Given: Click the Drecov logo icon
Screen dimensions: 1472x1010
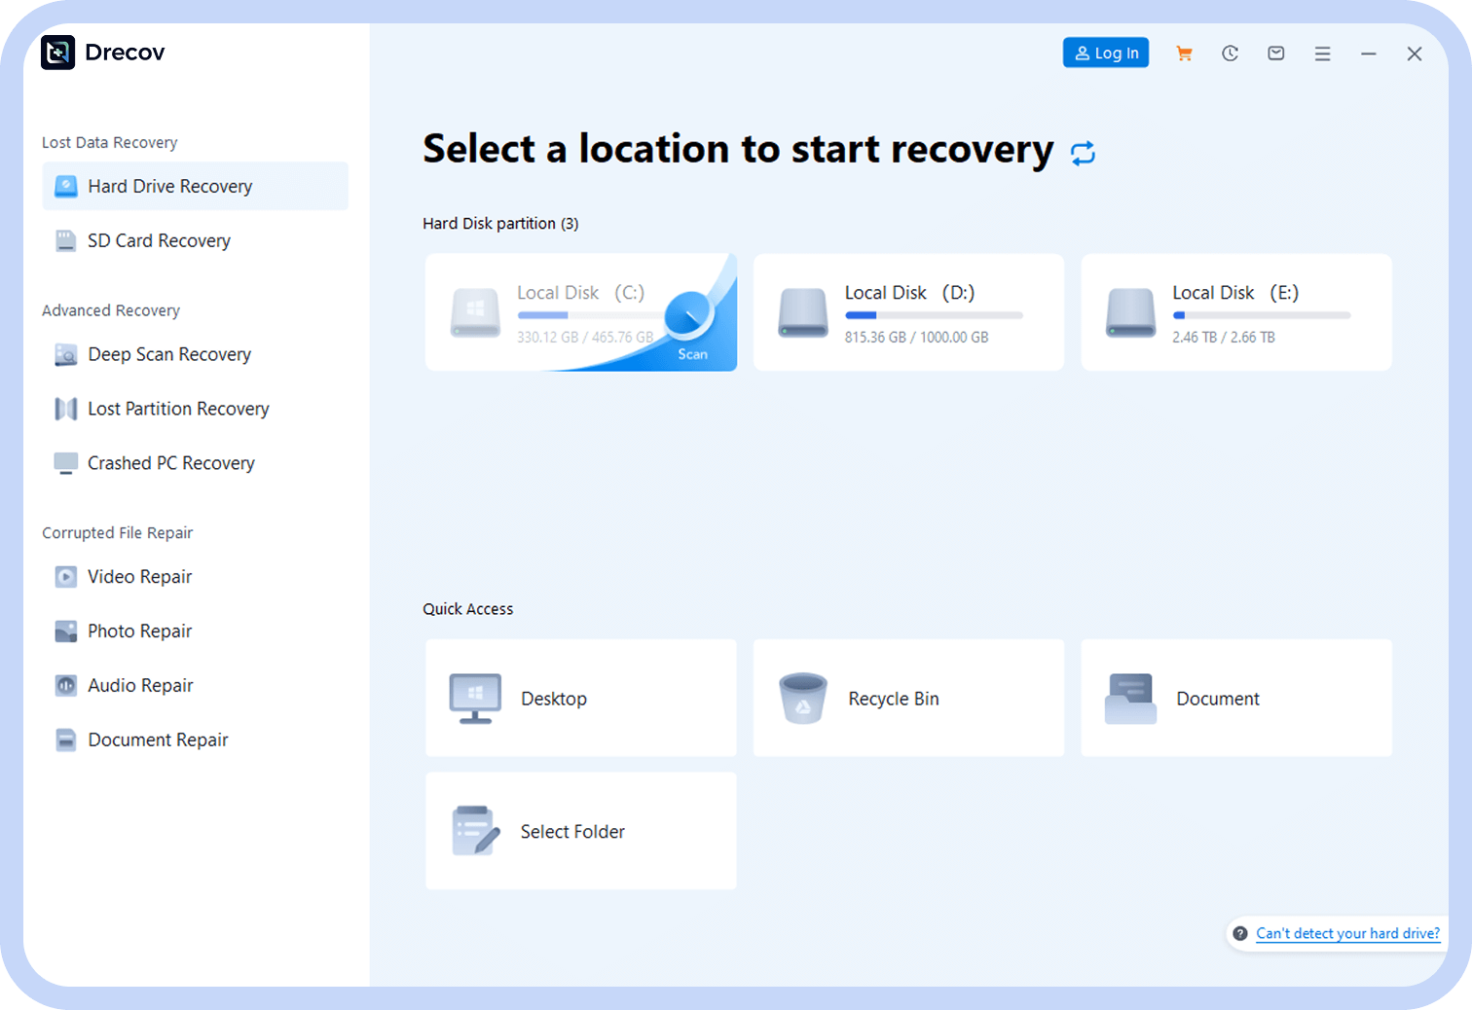Looking at the screenshot, I should tap(58, 53).
